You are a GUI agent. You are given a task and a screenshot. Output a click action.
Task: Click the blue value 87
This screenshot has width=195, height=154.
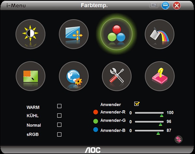click(169, 131)
